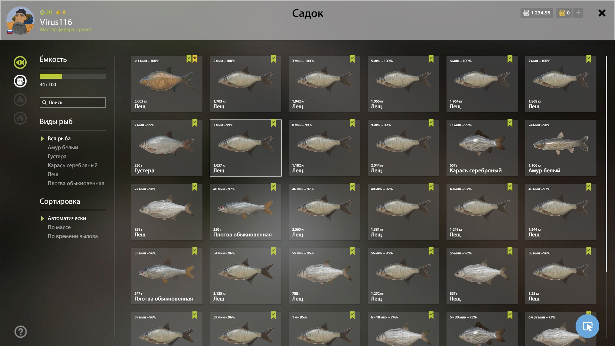Select the fish cooler bag icon
Screen dimensions: 615x346
click(20, 81)
